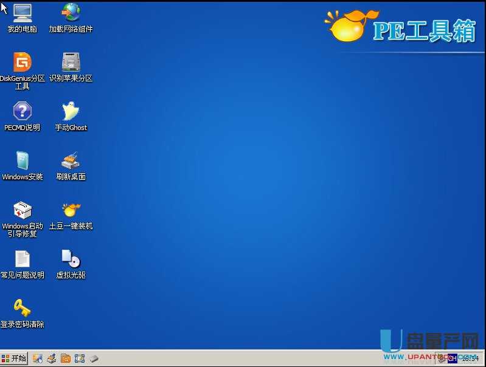The width and height of the screenshot is (486, 367).
Task: Launch 手动Ghost ghost icon
Action: (71, 112)
